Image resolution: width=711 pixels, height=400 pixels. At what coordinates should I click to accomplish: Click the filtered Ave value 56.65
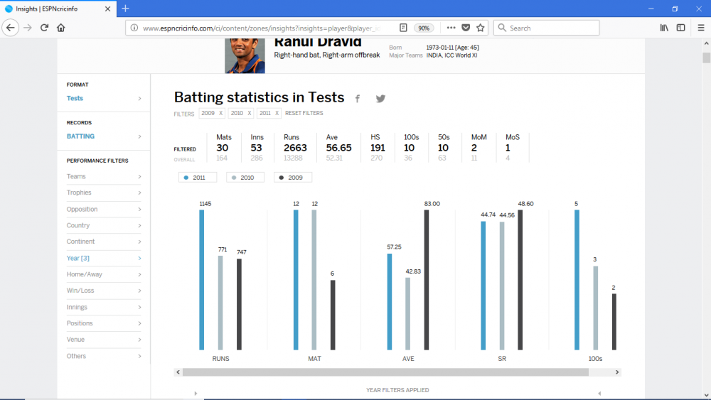(338, 148)
